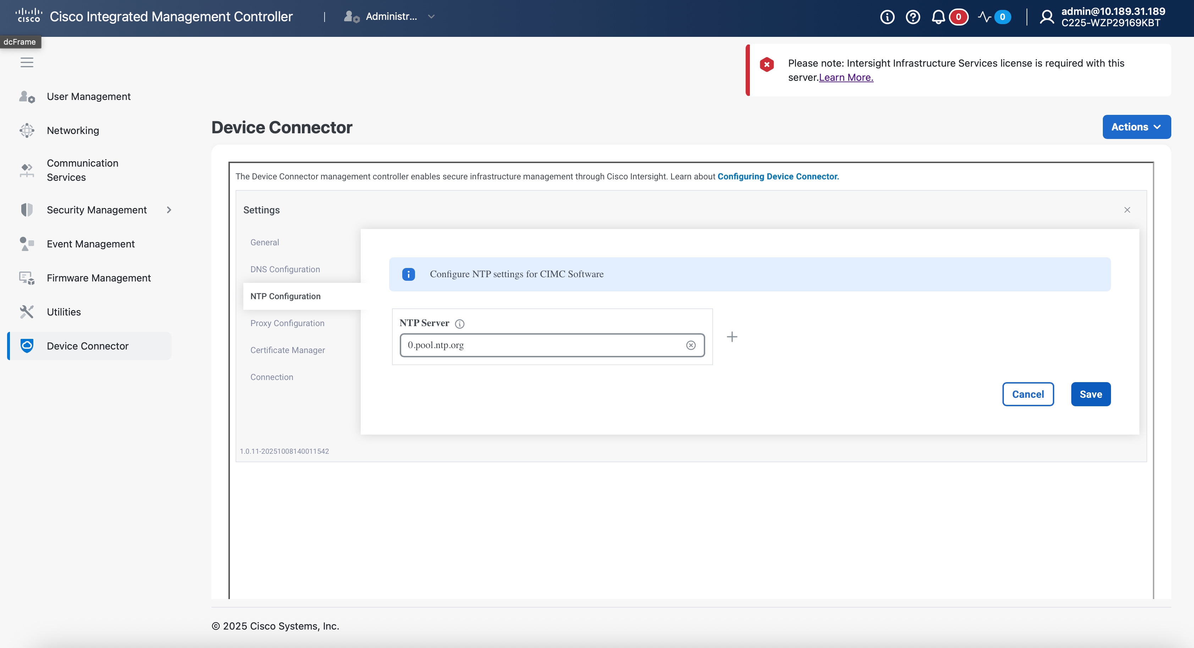
Task: Switch to the Proxy Configuration tab
Action: 287,323
